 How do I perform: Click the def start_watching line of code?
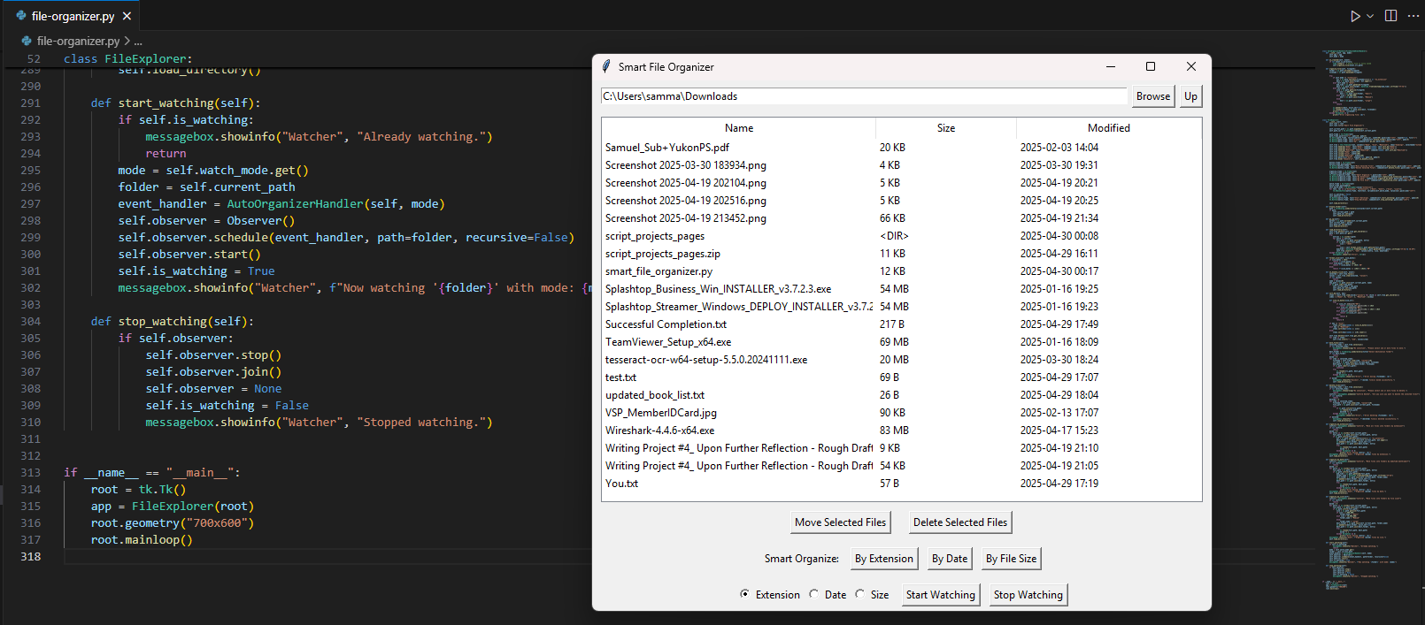(x=175, y=103)
